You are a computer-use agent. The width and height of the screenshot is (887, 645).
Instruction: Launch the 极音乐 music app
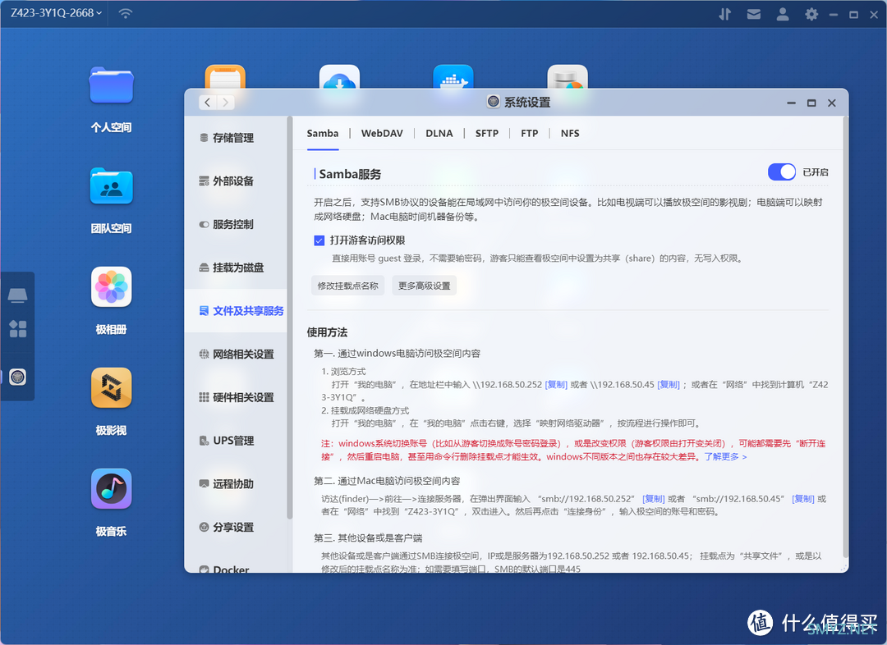tap(112, 488)
